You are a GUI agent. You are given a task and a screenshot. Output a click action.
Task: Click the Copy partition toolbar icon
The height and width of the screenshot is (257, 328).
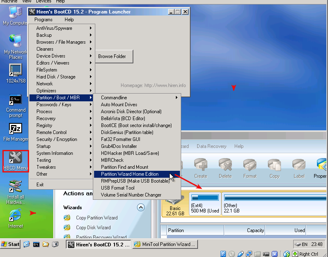(x=274, y=168)
